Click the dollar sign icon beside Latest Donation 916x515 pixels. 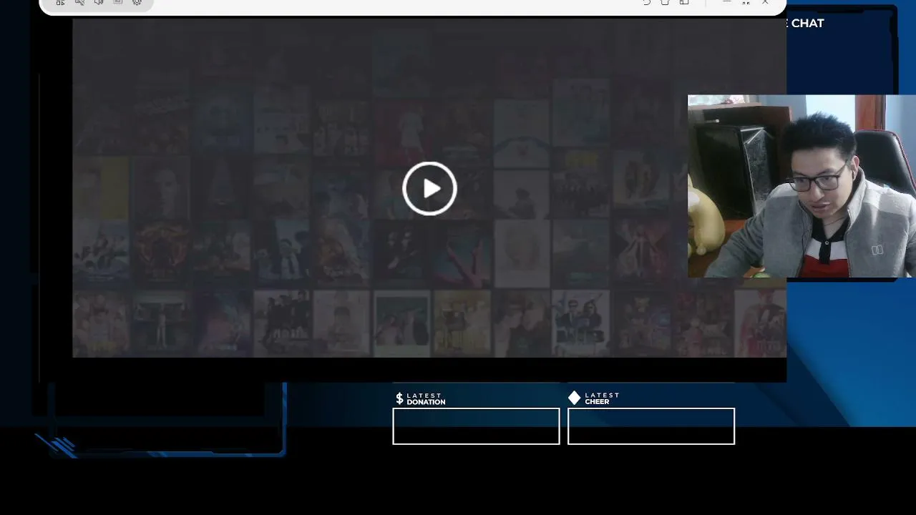399,398
